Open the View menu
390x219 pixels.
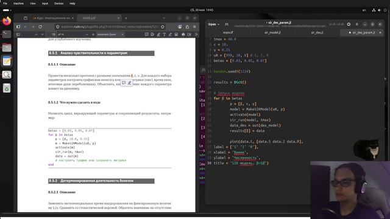(32, 4)
